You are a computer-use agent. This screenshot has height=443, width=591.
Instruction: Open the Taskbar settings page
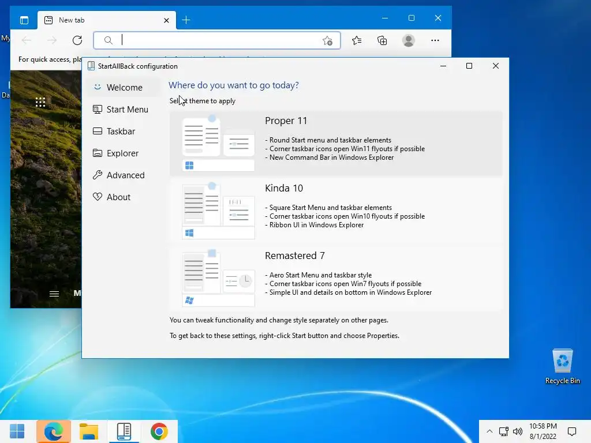point(124,131)
